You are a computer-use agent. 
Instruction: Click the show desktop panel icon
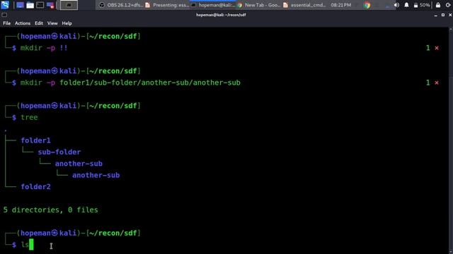(20, 5)
